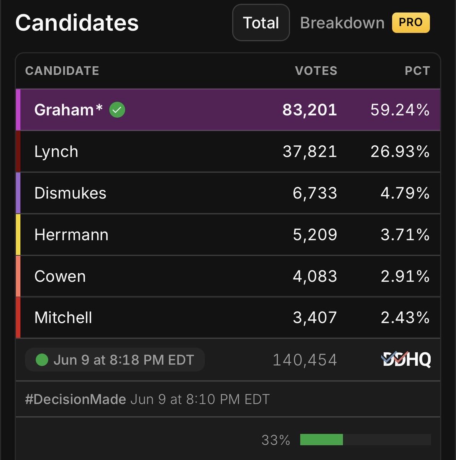
Task: Sort by the PCT column header
Action: point(417,71)
